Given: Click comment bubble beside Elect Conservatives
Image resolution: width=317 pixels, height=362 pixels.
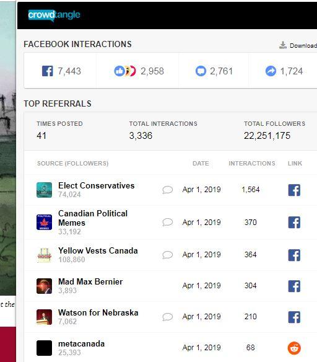Looking at the screenshot, I should pos(168,190).
